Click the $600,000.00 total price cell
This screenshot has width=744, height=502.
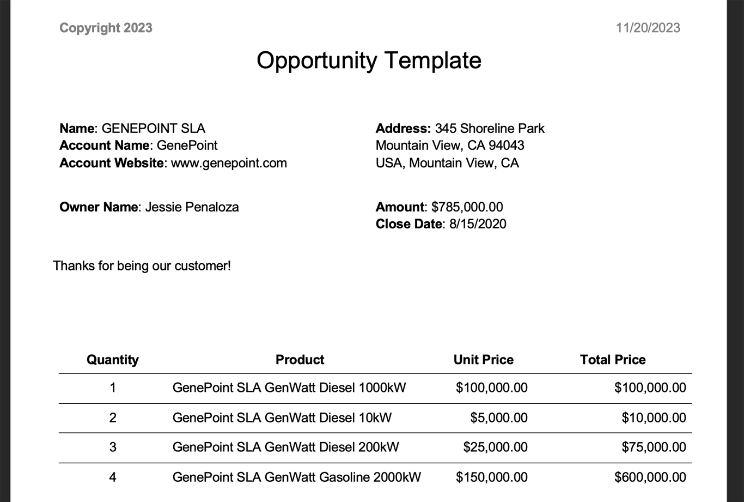tap(650, 477)
